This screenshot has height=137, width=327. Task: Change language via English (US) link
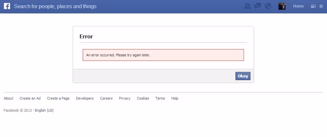pyautogui.click(x=44, y=110)
